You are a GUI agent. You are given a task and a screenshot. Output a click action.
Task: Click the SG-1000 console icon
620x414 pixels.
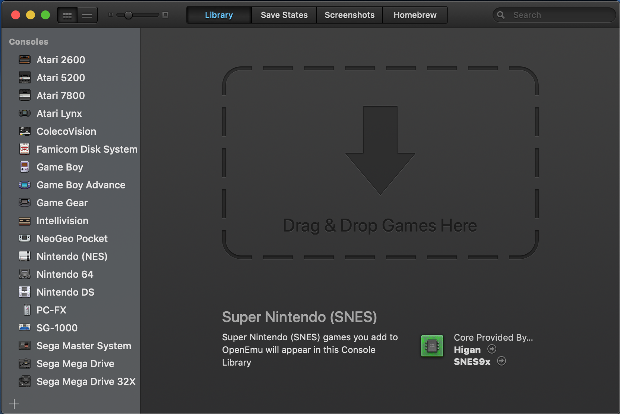click(25, 327)
